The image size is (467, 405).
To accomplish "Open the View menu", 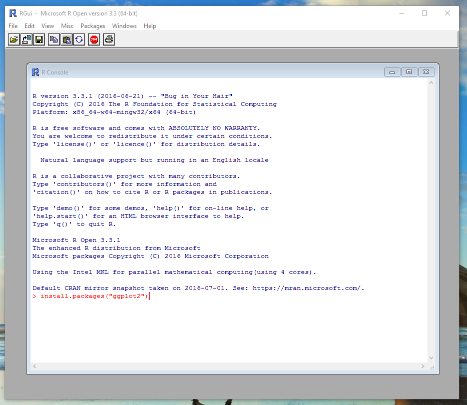I will click(48, 26).
